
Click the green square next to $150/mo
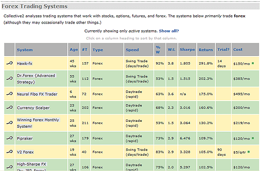(253, 63)
